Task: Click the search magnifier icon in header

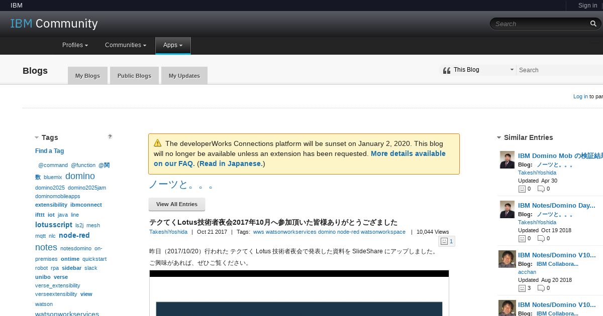Action: point(593,24)
